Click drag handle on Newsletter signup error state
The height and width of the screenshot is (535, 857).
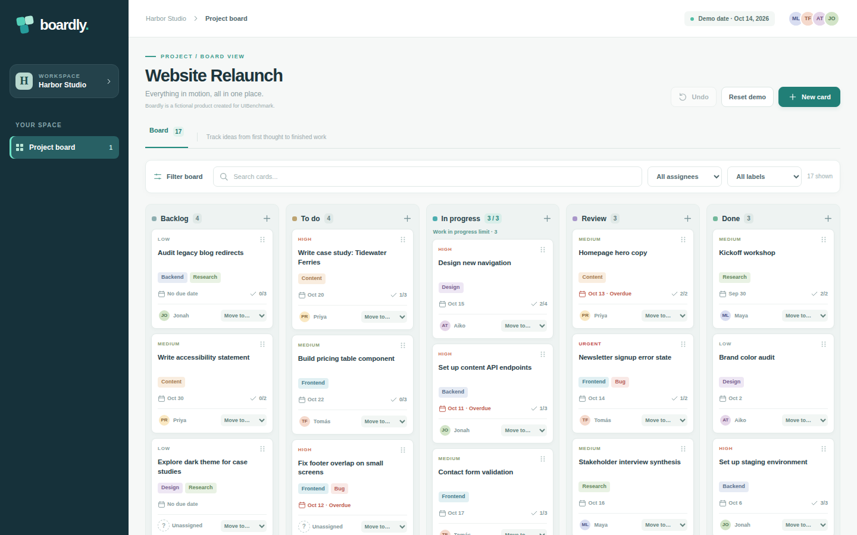point(683,344)
